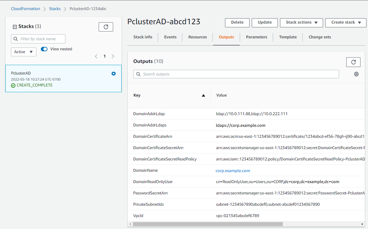Click the Search outputs field
This screenshot has width=368, height=229.
click(x=236, y=74)
